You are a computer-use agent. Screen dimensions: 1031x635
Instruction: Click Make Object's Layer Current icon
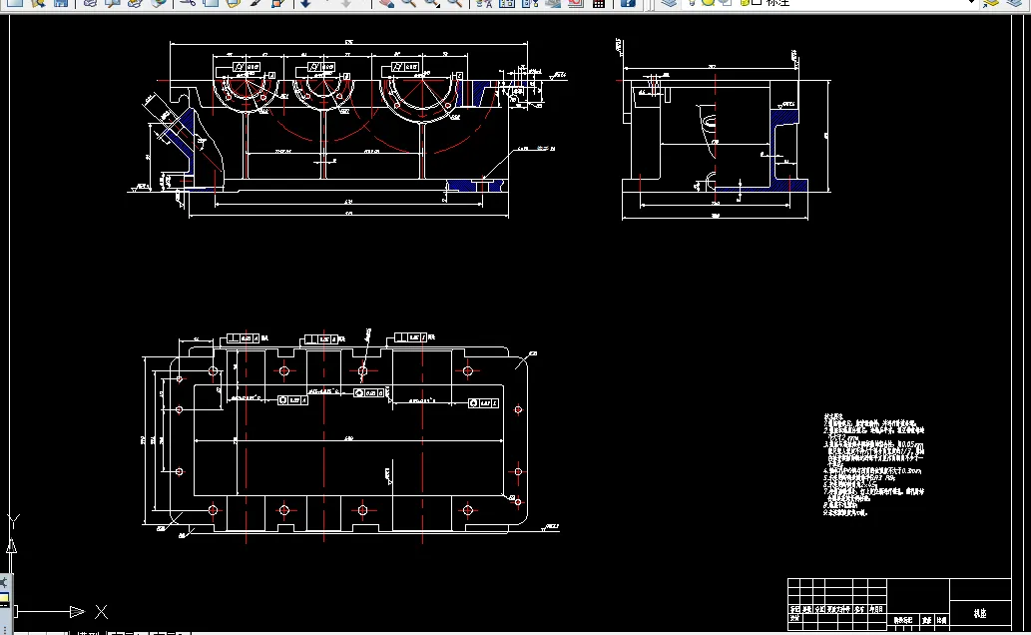pos(990,3)
